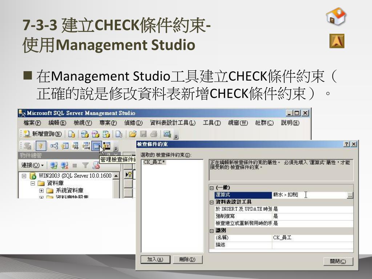Click the 加入(A) button
The width and height of the screenshot is (372, 279).
pyautogui.click(x=155, y=259)
